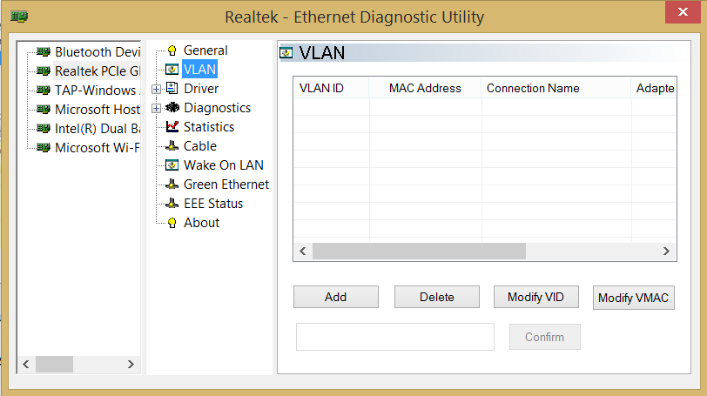707x396 pixels.
Task: Click the EEE Status item icon
Action: (172, 204)
